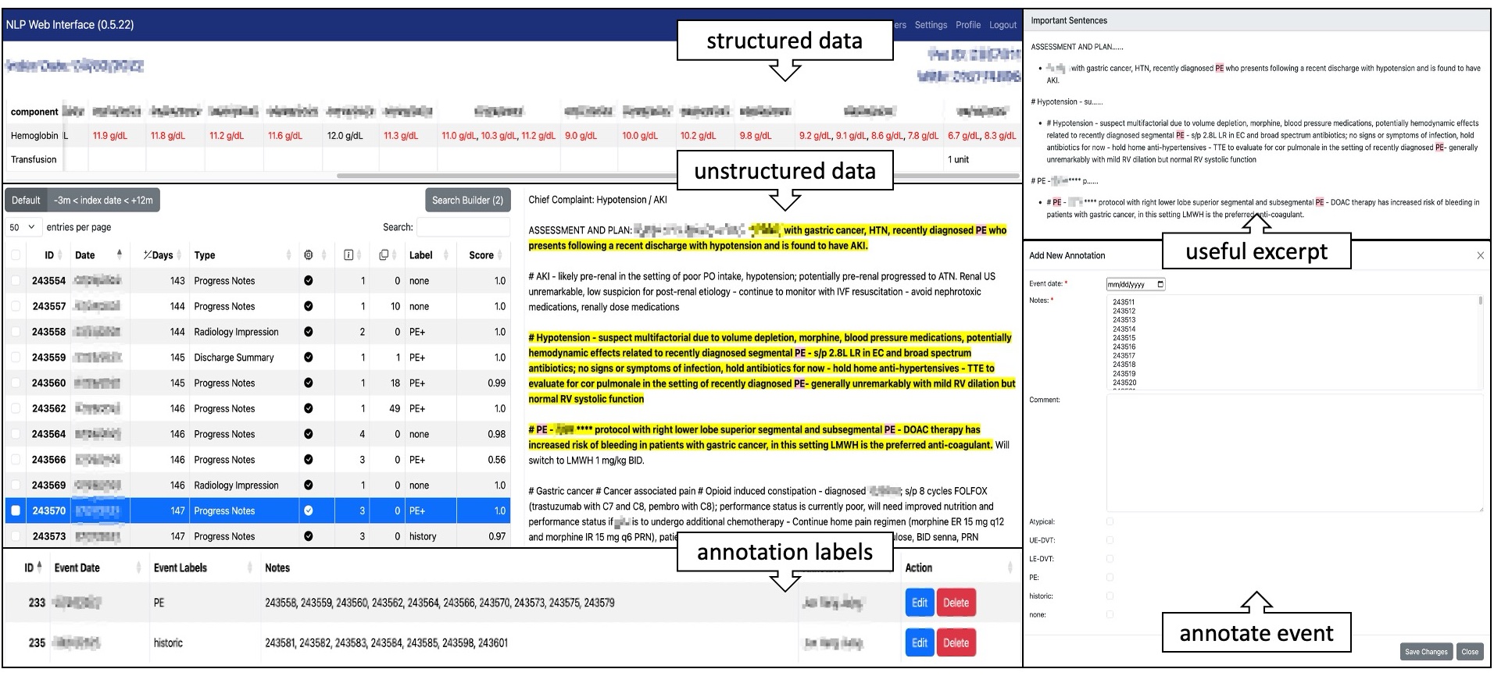Click the checkmark status icon in row 243554
Screen dimensions: 1494x676
[x=309, y=281]
